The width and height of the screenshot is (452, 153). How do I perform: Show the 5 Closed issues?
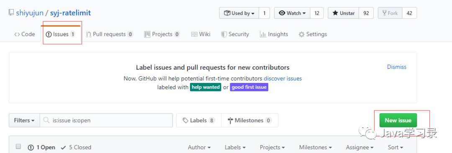click(76, 147)
